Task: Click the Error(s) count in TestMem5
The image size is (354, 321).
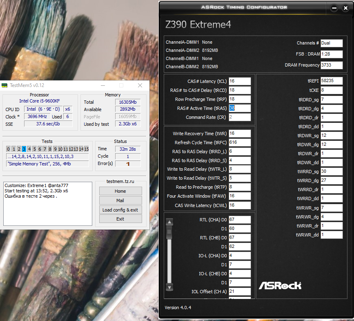Action: tap(128, 164)
